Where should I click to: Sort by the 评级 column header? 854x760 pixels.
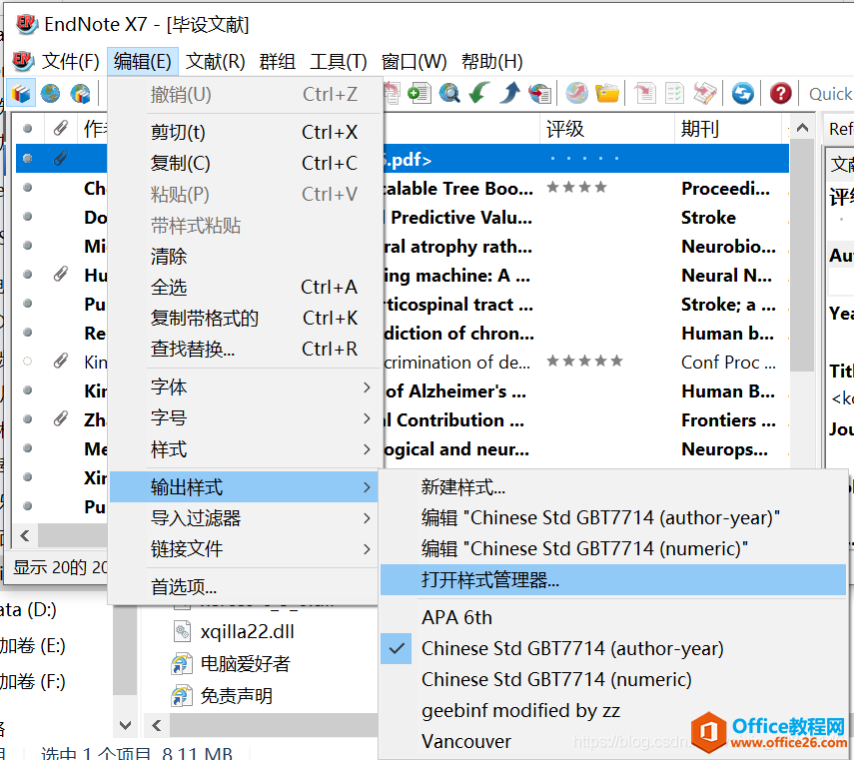pyautogui.click(x=608, y=129)
